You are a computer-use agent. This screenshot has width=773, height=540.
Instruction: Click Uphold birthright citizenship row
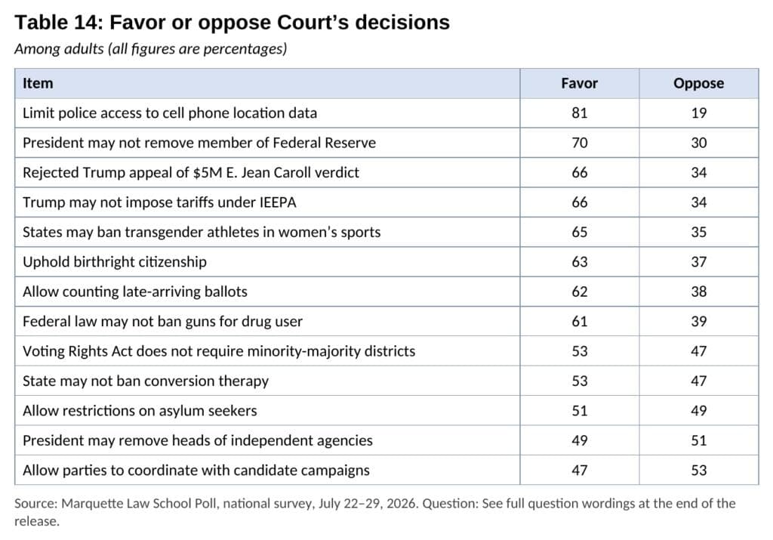386,262
